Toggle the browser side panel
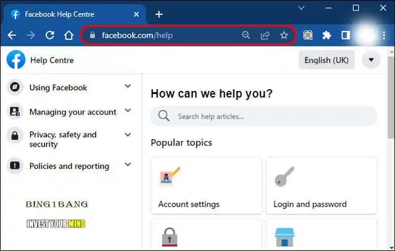 pos(346,35)
